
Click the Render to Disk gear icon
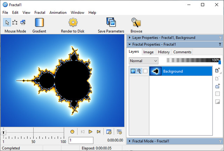point(73,22)
